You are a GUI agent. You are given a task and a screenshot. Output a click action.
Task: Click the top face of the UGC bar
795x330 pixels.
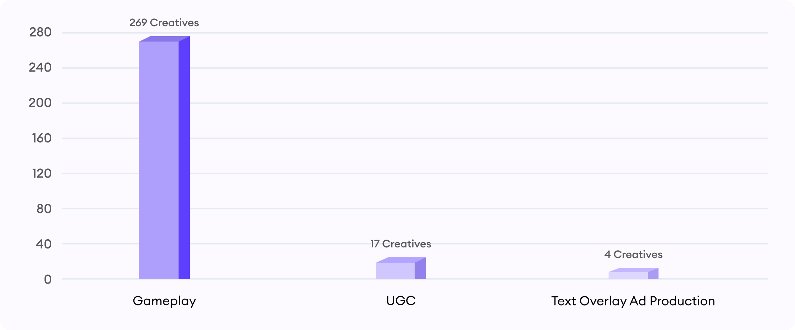click(401, 260)
